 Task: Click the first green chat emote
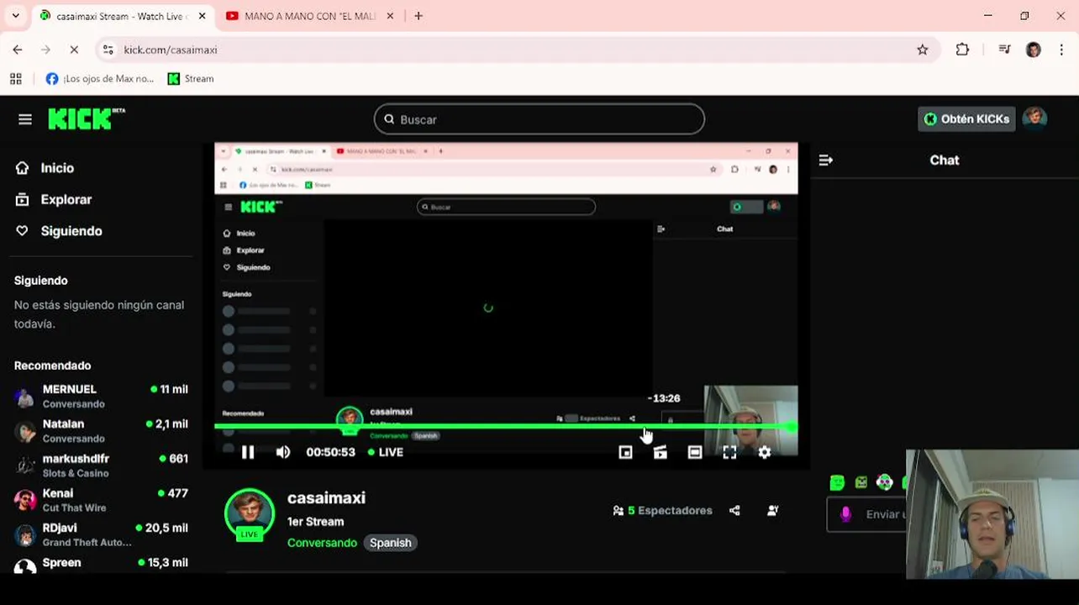(837, 482)
